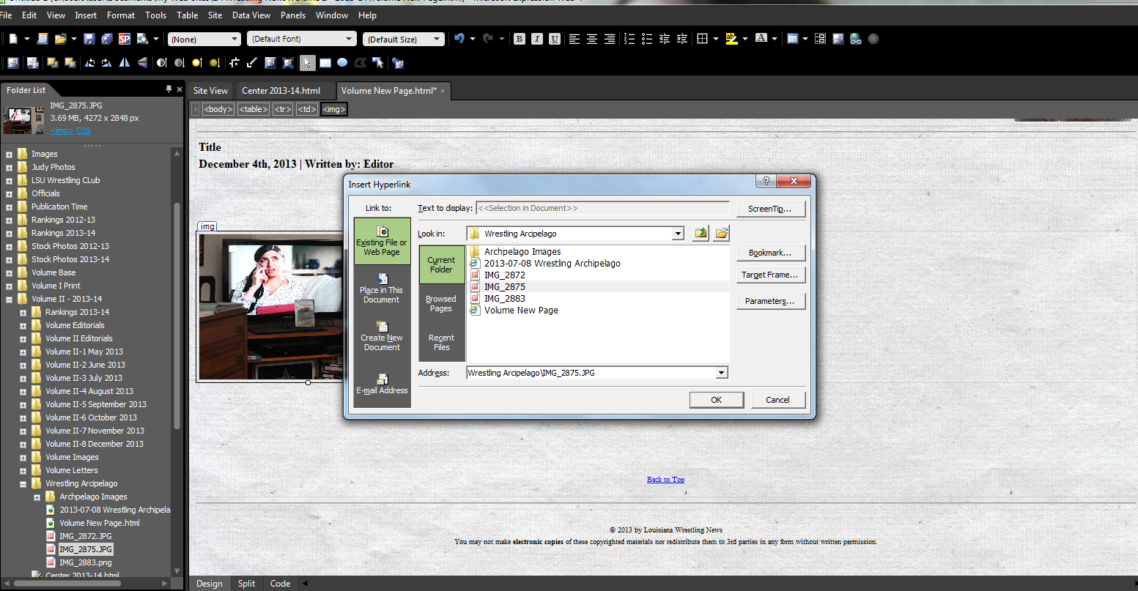Screen dimensions: 1138x591
Task: Click the Auto Thumbnail icon
Action: 33,63
